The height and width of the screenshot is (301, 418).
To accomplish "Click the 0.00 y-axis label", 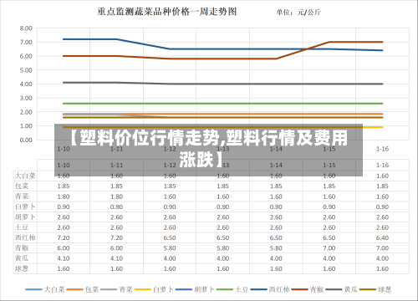I will pos(26,140).
